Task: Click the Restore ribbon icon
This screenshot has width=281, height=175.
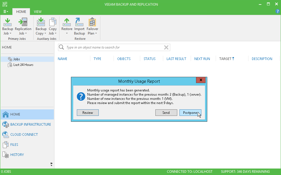Action: (x=67, y=22)
